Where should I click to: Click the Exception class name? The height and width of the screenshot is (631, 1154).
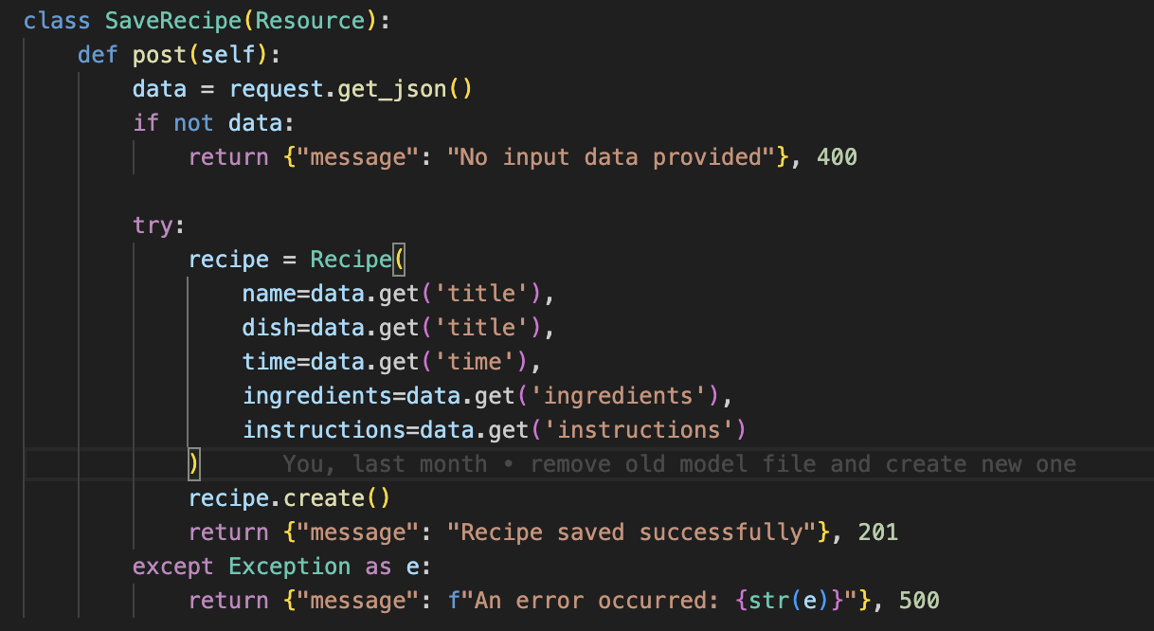(290, 566)
